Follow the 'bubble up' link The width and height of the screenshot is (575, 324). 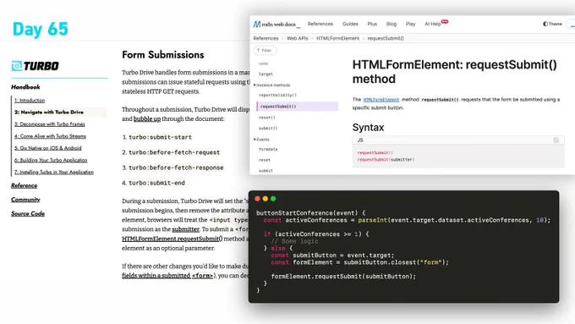coord(147,119)
